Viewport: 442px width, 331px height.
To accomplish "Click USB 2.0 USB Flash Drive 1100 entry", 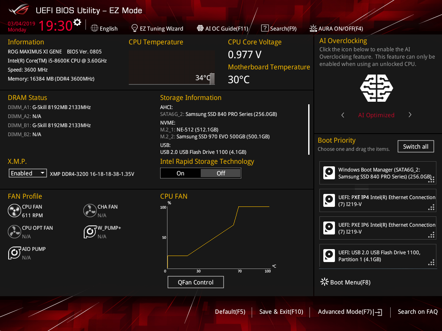I will pos(203,152).
